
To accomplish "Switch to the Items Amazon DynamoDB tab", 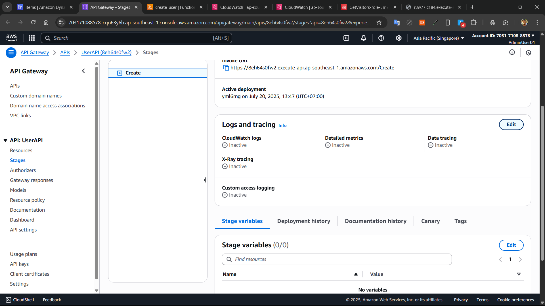I will coord(45,7).
